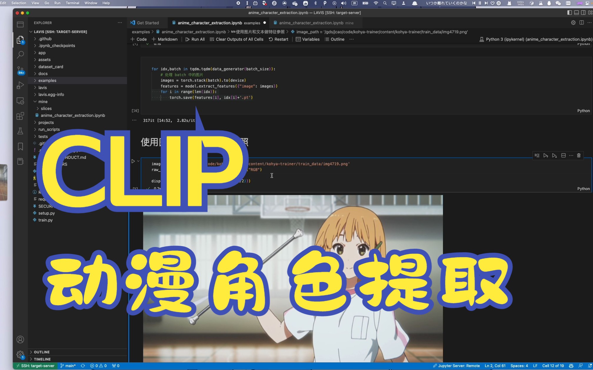Collapse the mine folder in Explorer

coord(43,101)
